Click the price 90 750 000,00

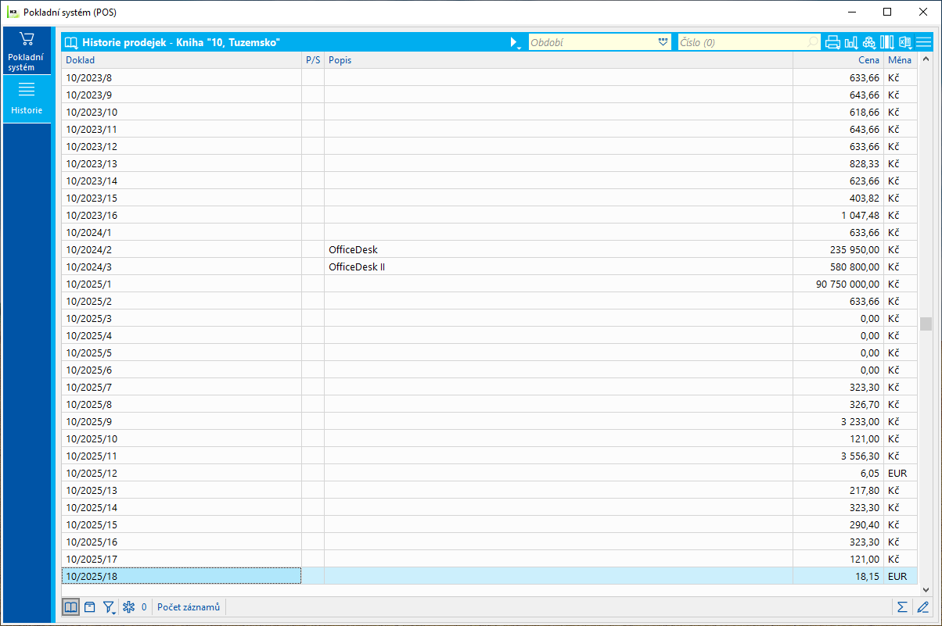click(x=847, y=284)
